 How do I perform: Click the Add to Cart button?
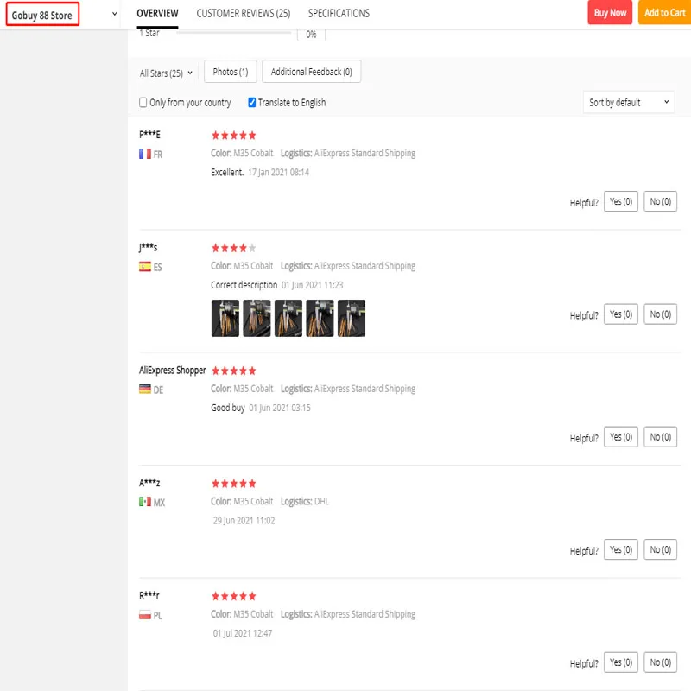click(x=664, y=13)
